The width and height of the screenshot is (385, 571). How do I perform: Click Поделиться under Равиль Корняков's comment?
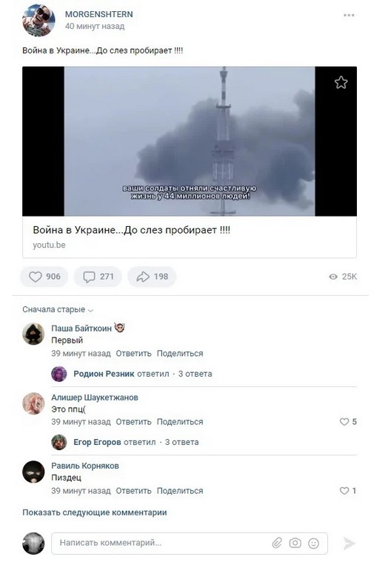[x=180, y=490]
